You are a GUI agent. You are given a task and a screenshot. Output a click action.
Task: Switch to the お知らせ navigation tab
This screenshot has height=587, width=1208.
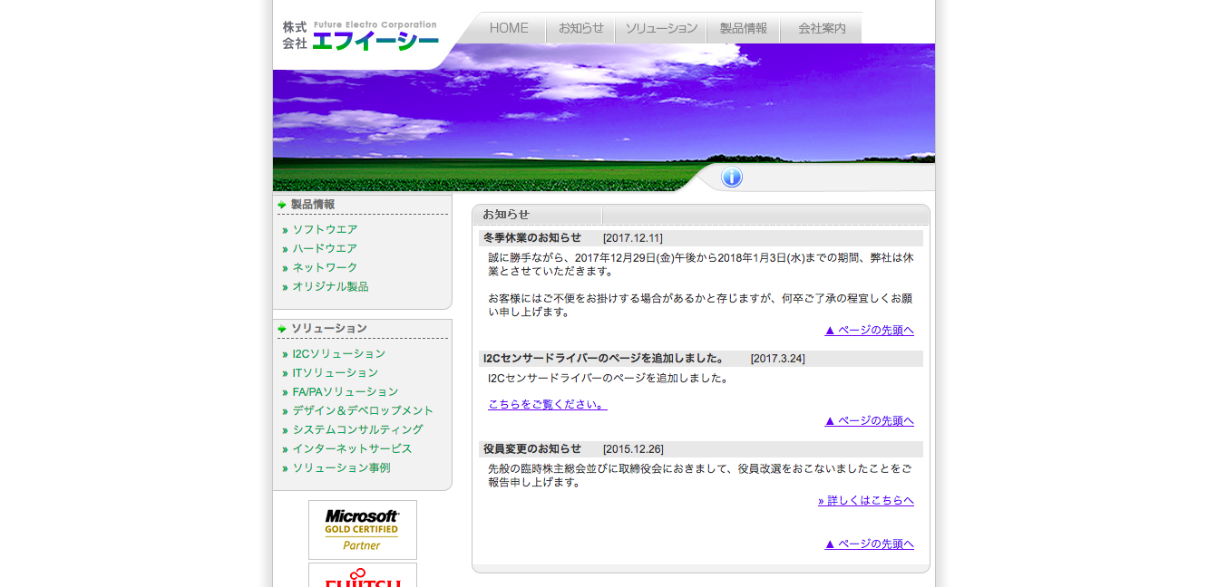(x=580, y=28)
